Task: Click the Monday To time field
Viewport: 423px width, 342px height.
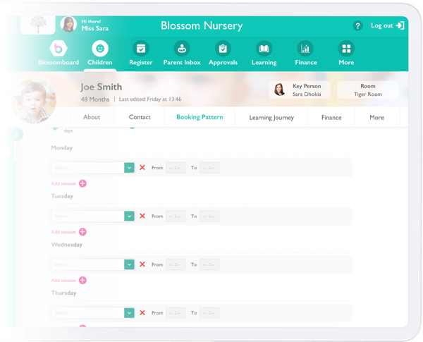Action: coord(209,168)
